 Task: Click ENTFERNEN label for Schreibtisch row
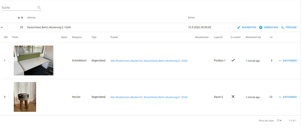tap(290, 61)
